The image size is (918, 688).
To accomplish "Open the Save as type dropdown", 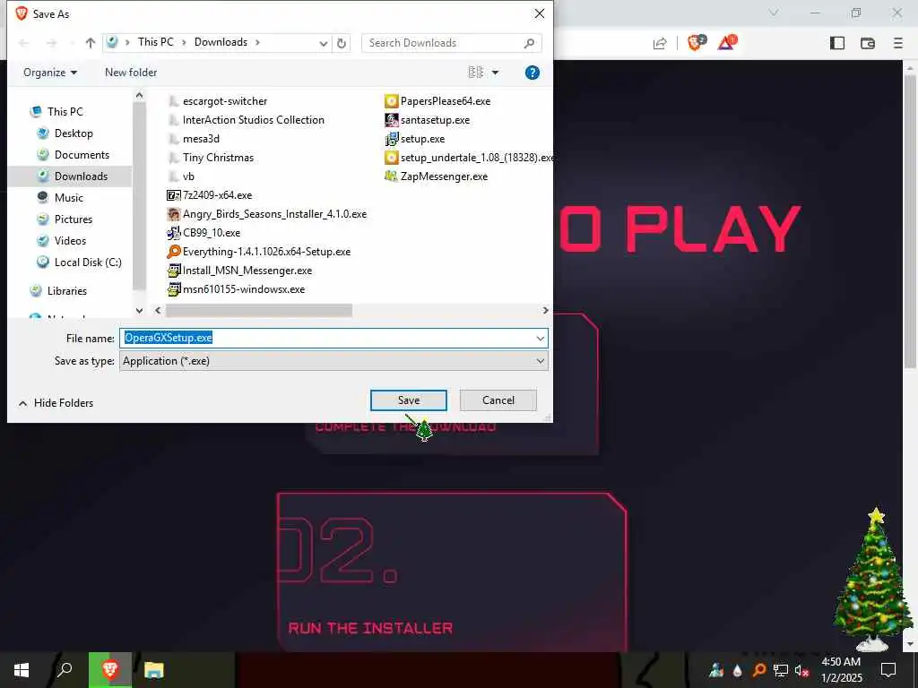I will coord(540,361).
